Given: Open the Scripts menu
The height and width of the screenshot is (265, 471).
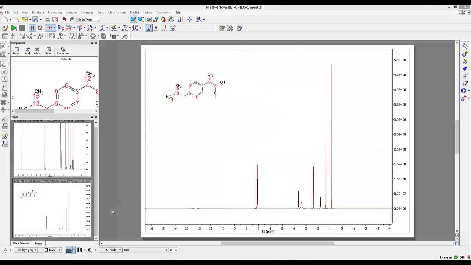Looking at the screenshot, I should point(147,13).
